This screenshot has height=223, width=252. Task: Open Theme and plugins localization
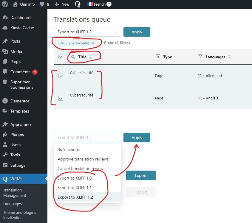(20, 215)
